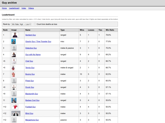Click the 78.6% win ratio cell
165x123 pixels.
pos(111,35)
